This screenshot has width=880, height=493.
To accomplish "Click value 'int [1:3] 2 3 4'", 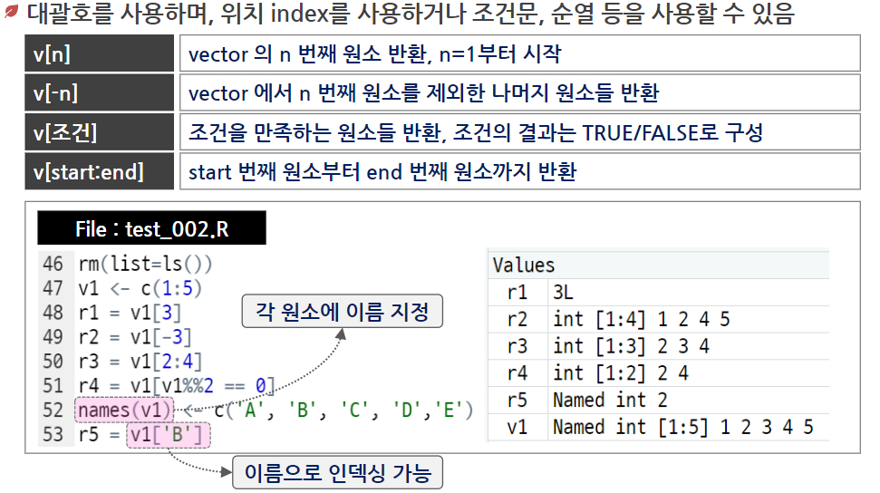I will pos(632,346).
